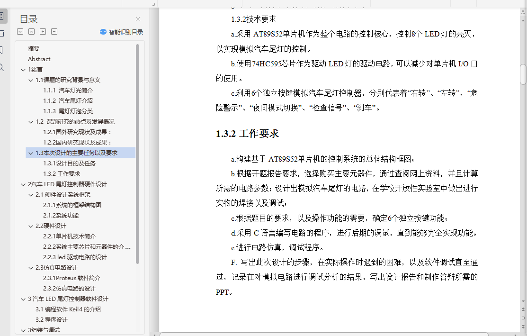Click the next page double-arrow icon
527x336 pixels.
pos(523,326)
